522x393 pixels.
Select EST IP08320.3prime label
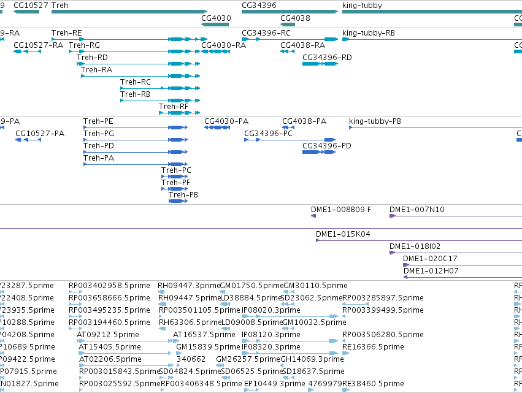tap(271, 348)
